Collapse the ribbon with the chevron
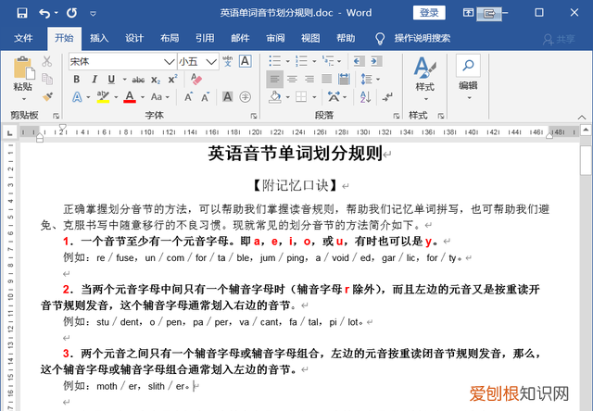Screen dimensions: 593x411 tap(582, 118)
